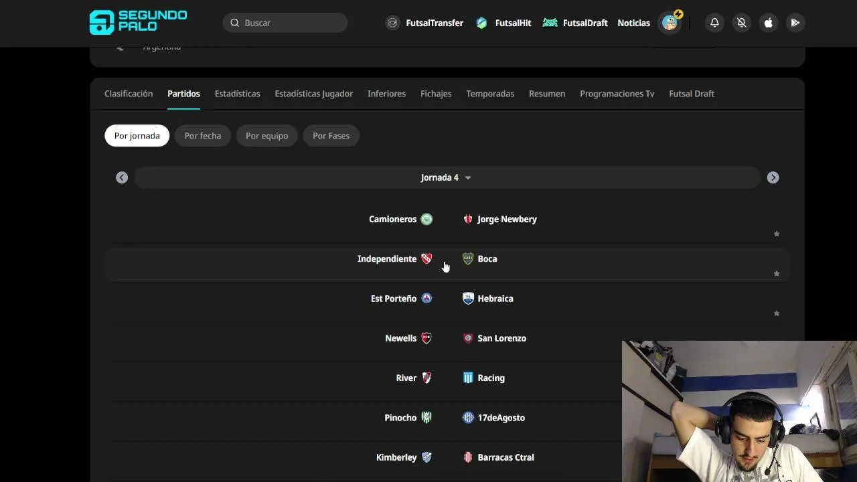
Task: Click the FutsalHit icon
Action: point(481,23)
